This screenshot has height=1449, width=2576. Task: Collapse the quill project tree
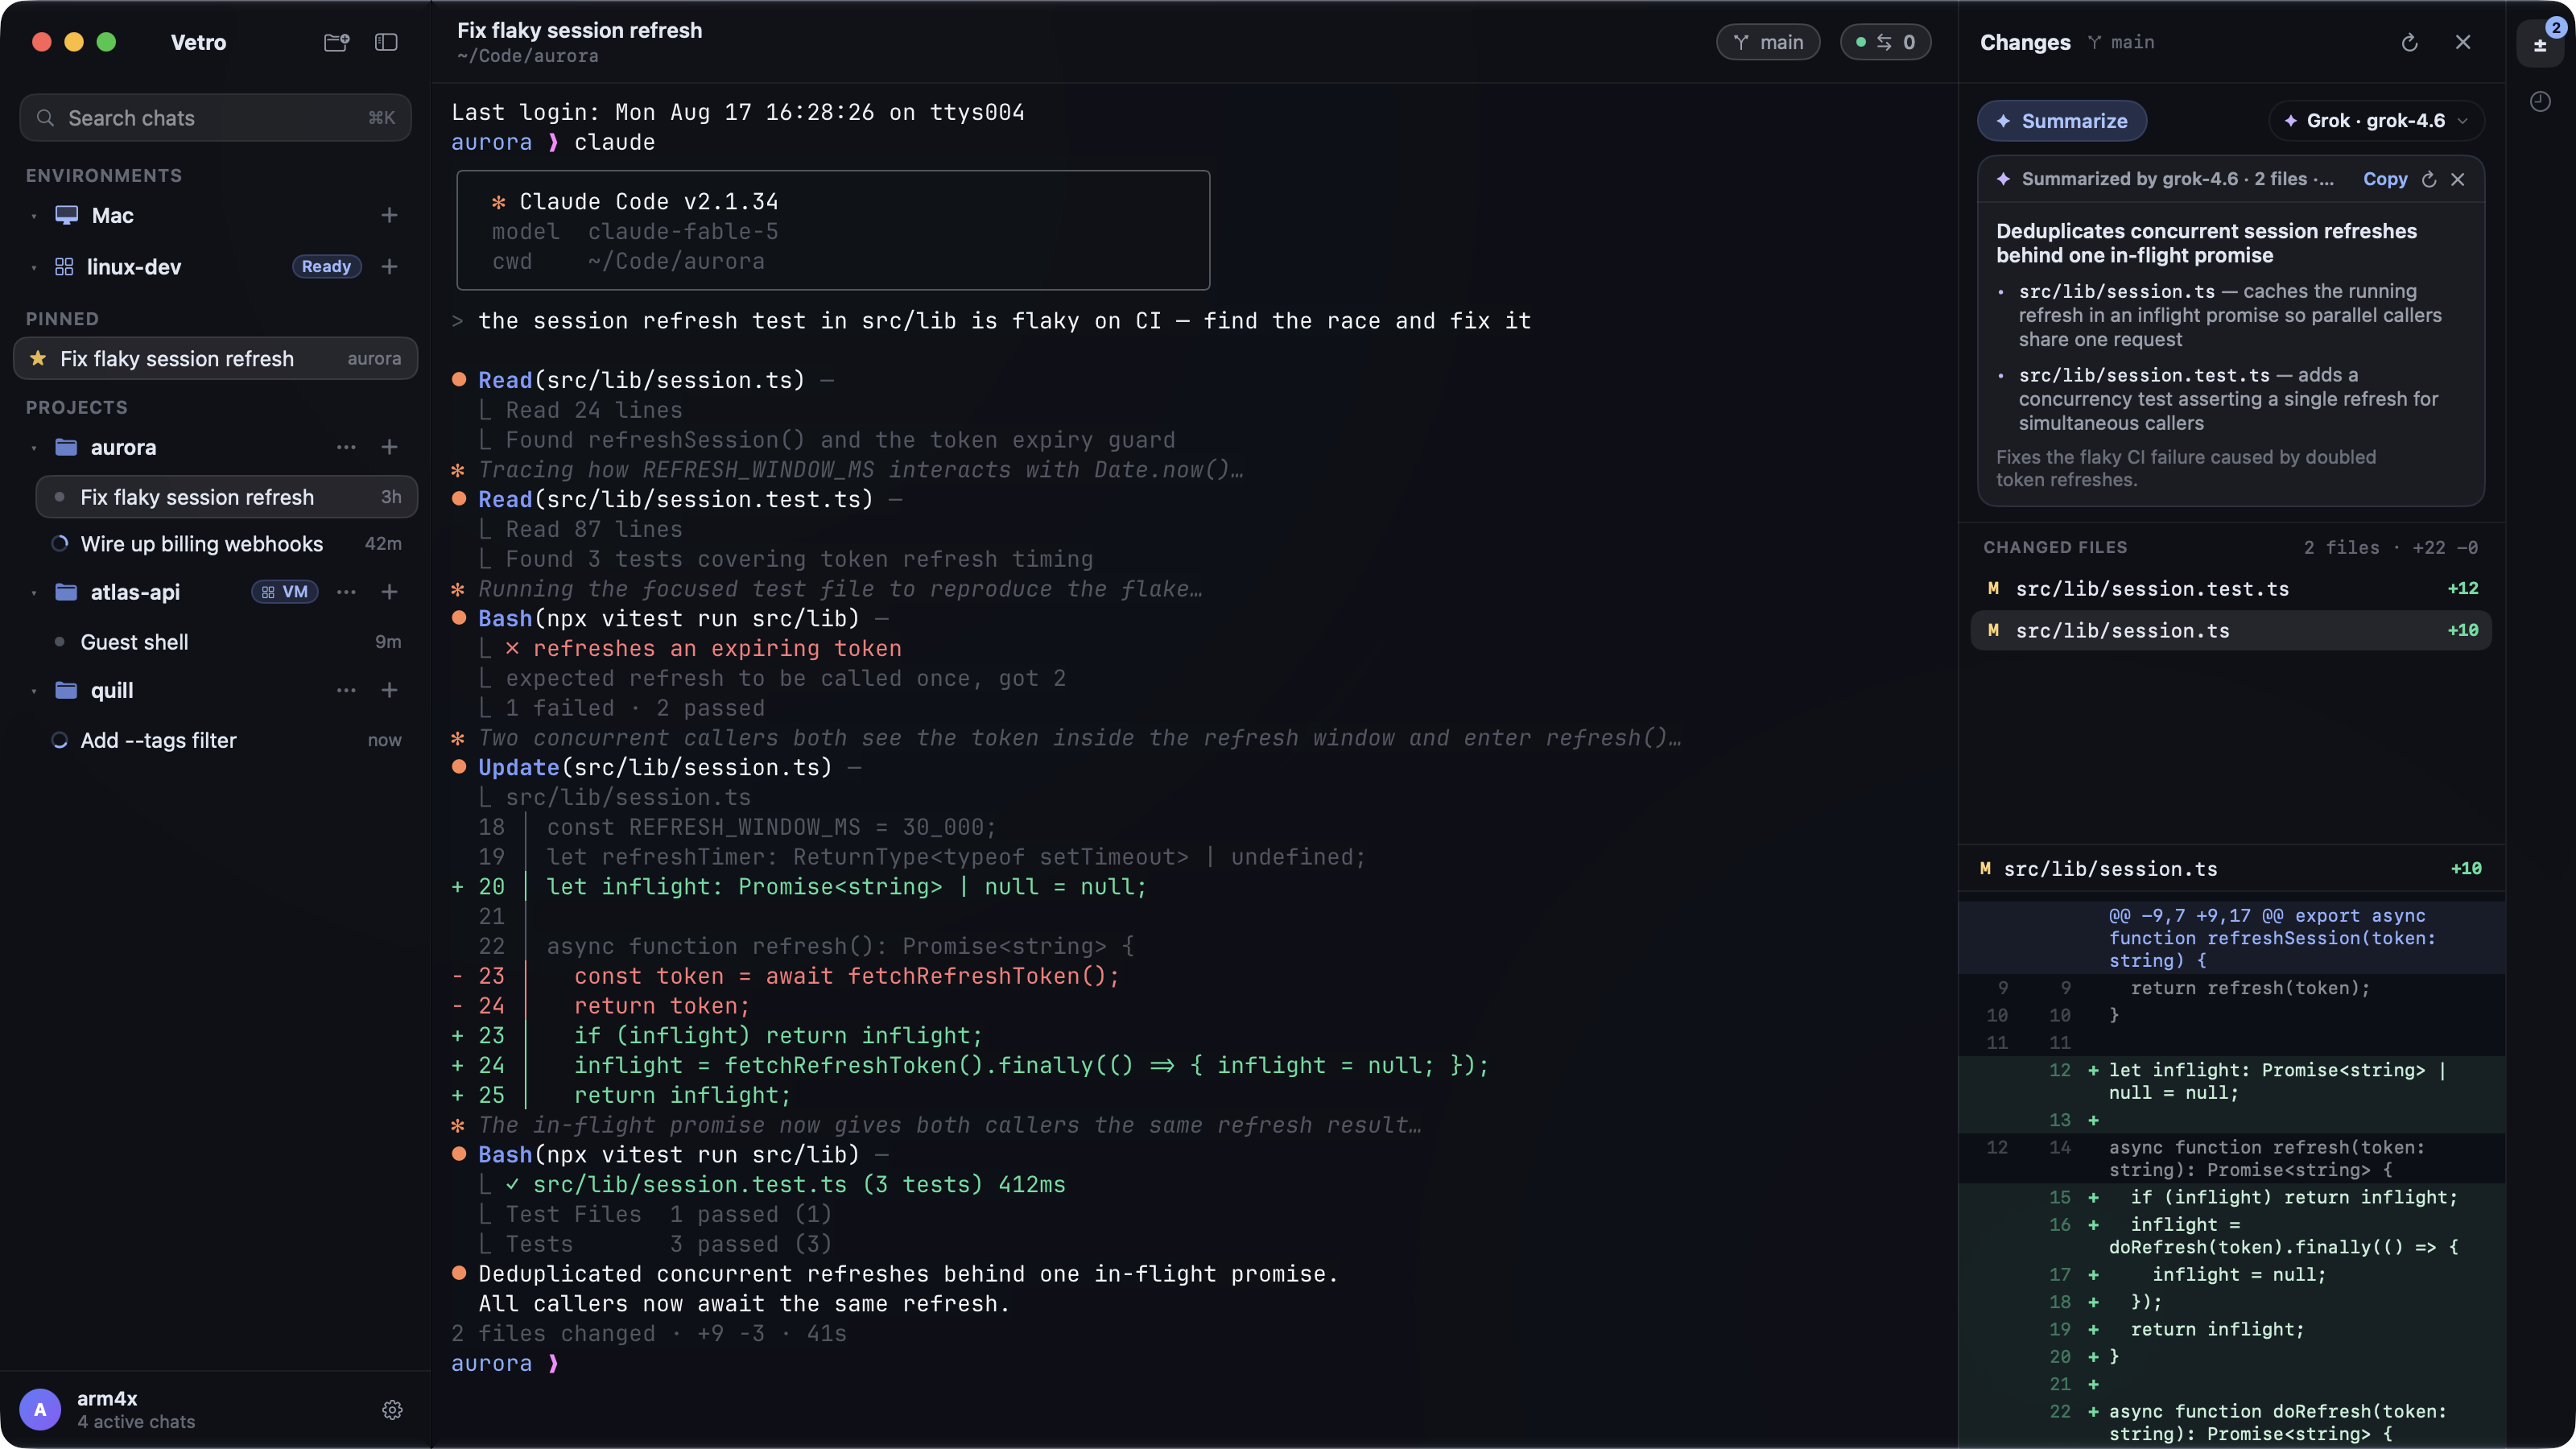click(34, 691)
